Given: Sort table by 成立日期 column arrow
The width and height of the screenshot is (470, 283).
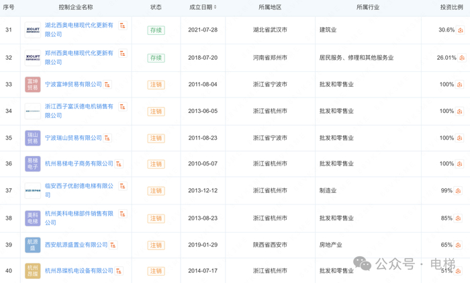Looking at the screenshot, I should 215,7.
